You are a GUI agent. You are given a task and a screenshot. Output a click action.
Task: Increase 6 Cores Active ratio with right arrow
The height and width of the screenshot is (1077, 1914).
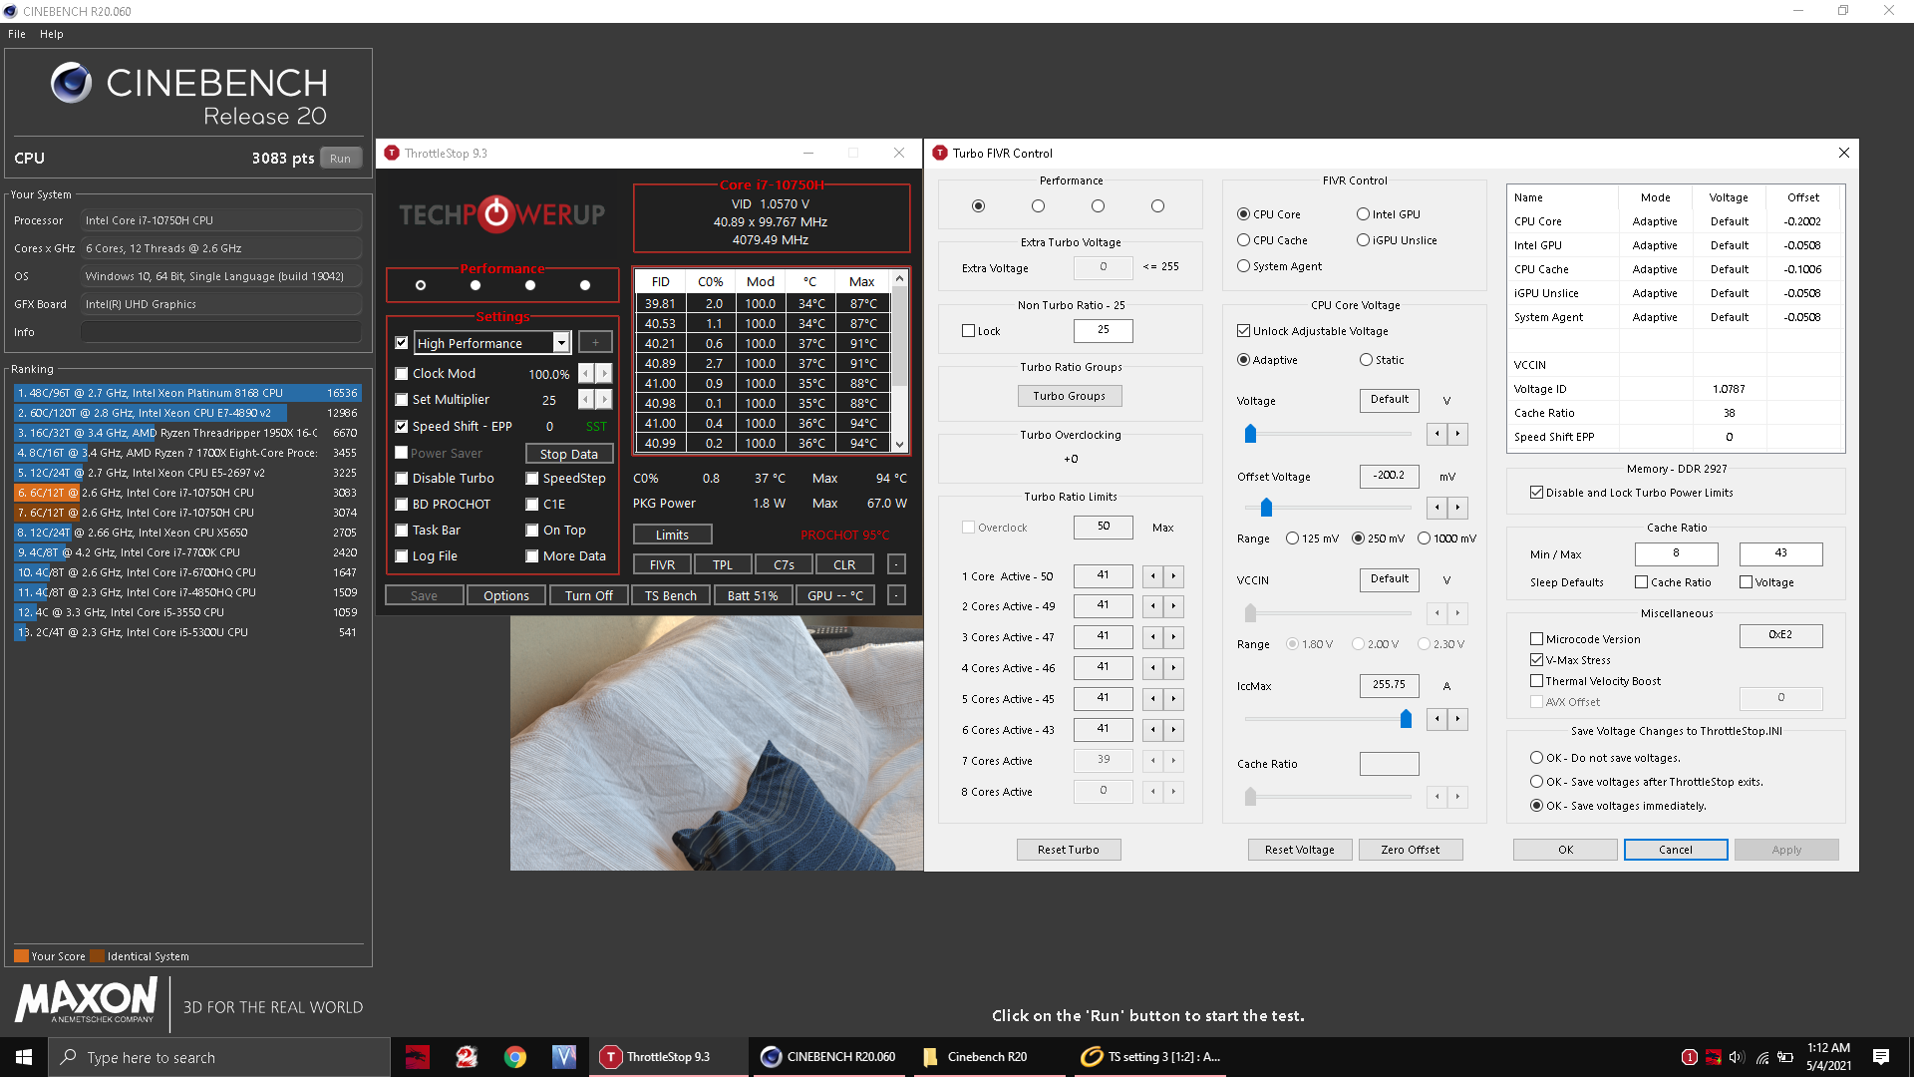(x=1173, y=730)
